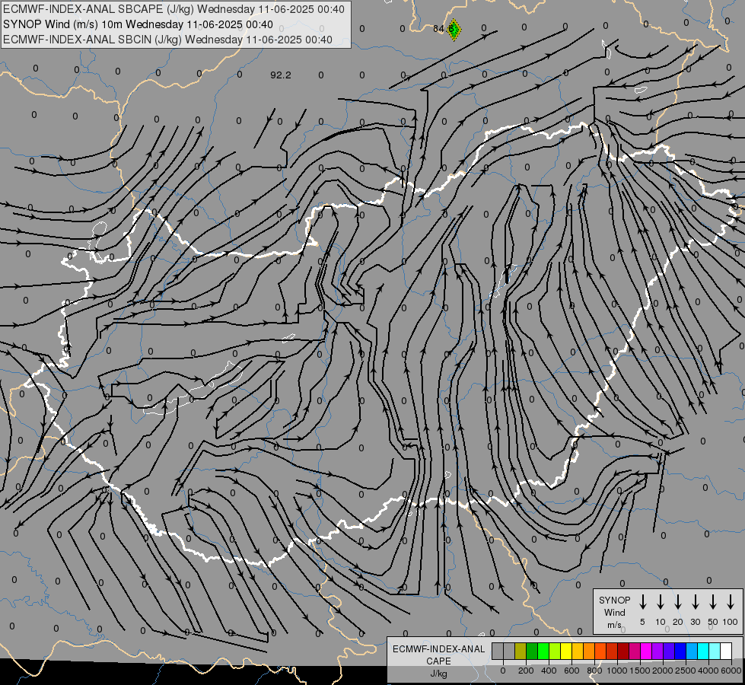
Task: Click the wind arrow above 5 m/s
Action: (x=643, y=602)
